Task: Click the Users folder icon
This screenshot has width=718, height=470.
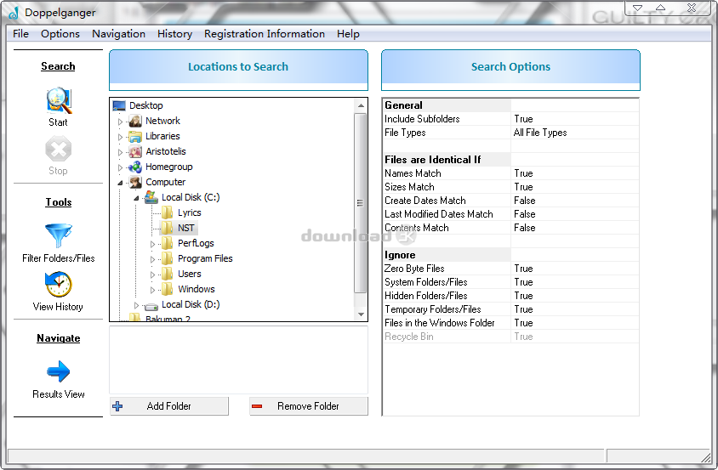Action: point(168,274)
